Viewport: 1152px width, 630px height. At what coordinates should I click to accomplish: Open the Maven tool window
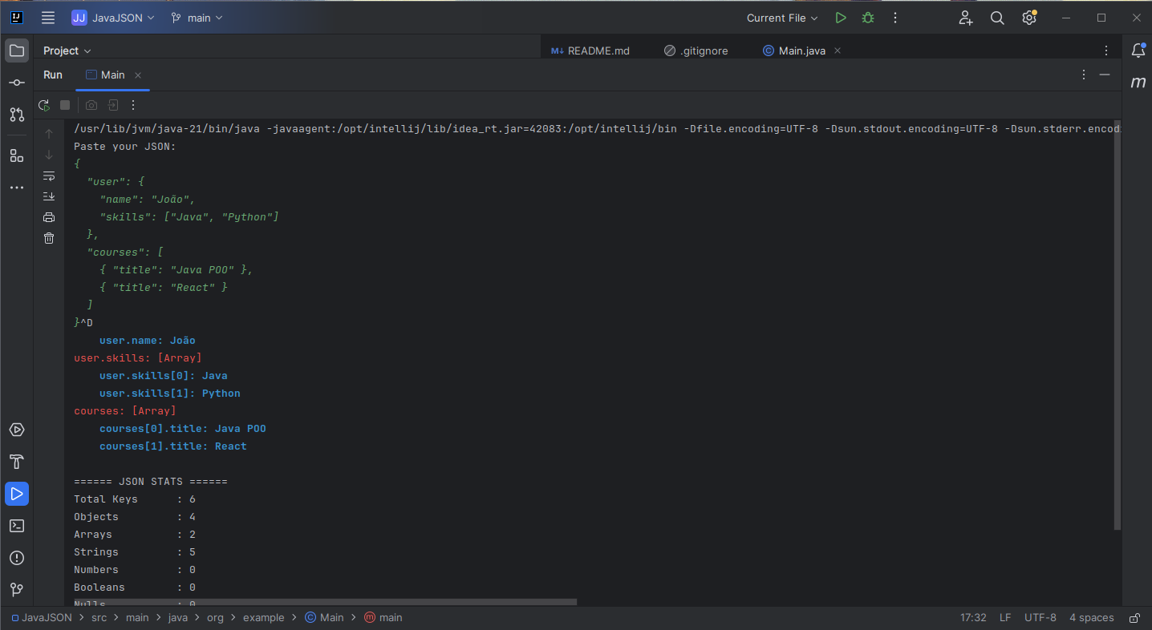(x=1138, y=83)
